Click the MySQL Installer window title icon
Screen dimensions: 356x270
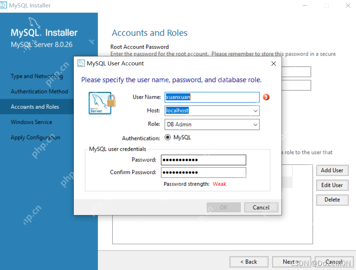coord(3,5)
